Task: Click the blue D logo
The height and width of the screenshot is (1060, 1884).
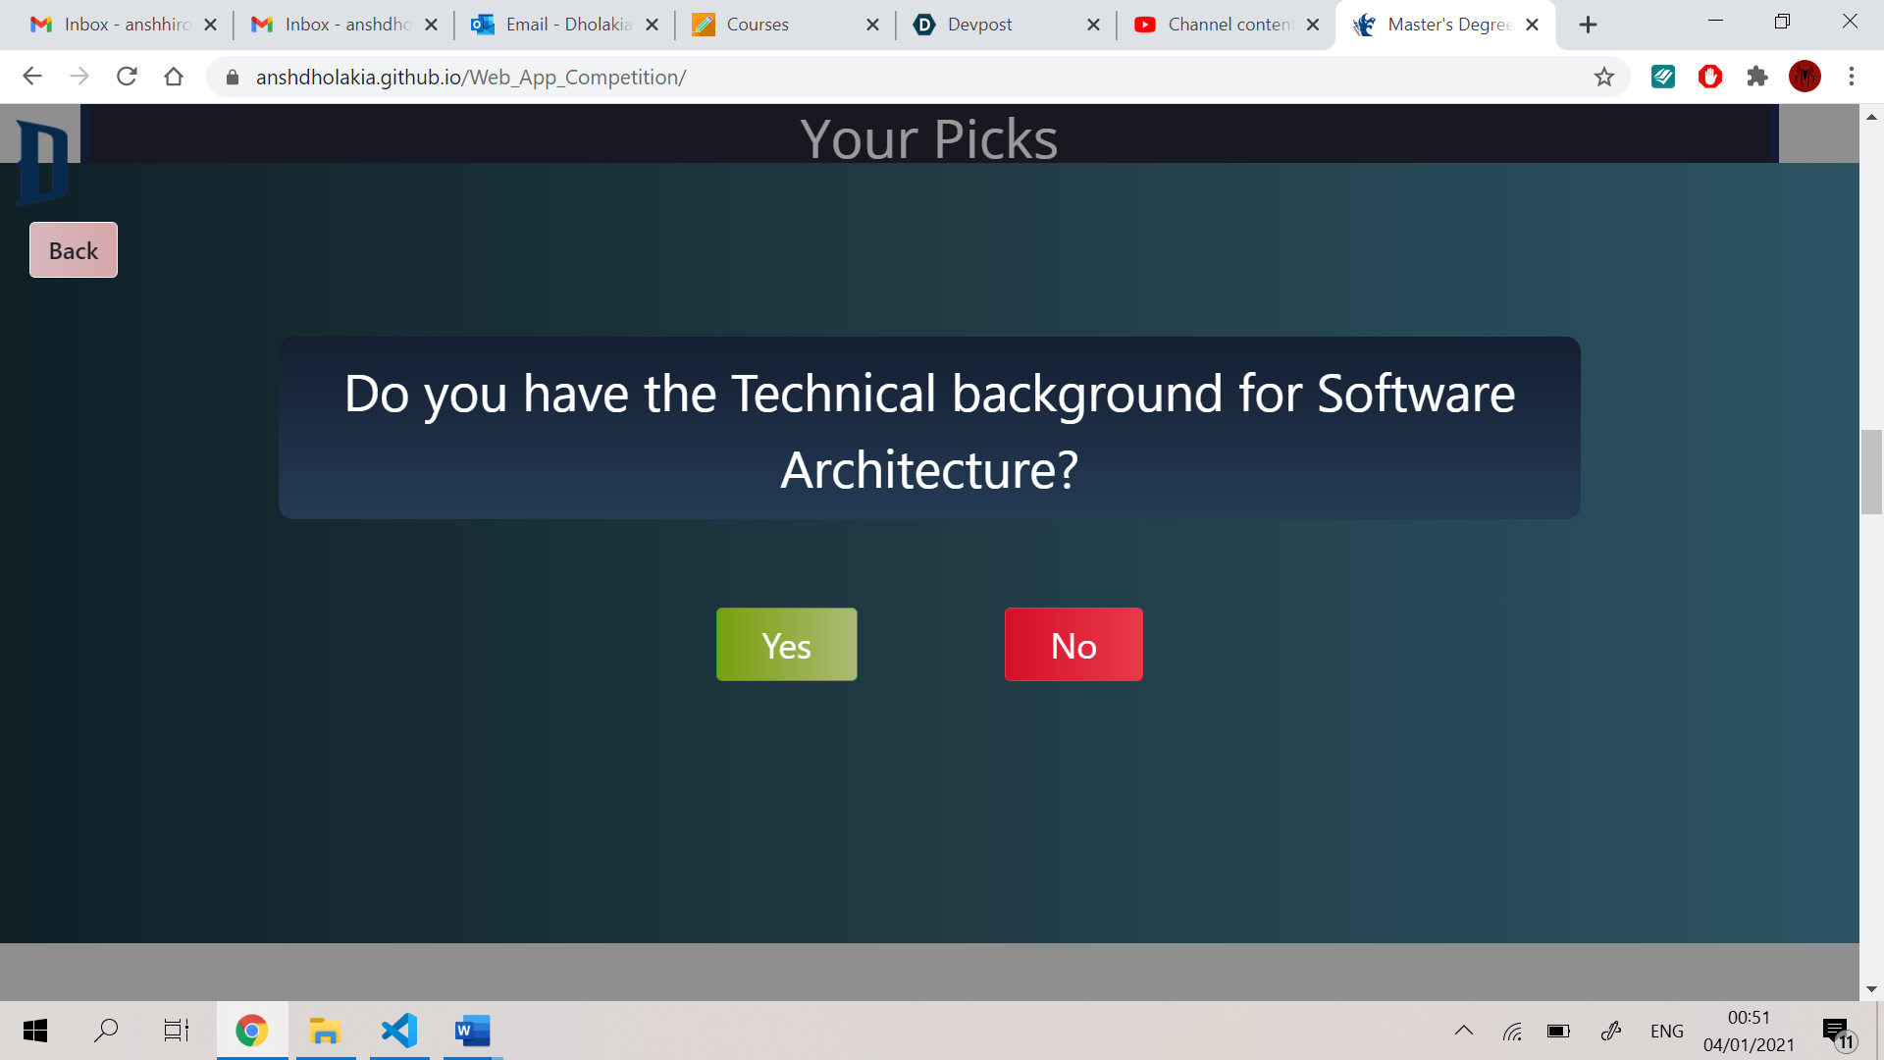Action: point(42,162)
